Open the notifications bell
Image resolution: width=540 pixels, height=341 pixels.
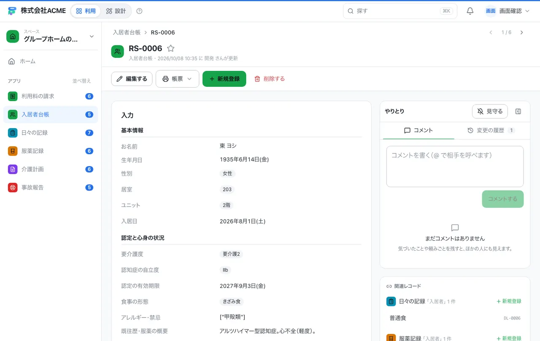click(470, 11)
